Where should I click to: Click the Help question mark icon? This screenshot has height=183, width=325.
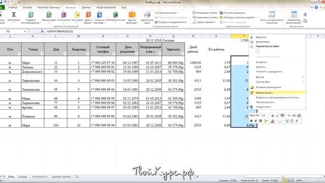[x=316, y=7]
